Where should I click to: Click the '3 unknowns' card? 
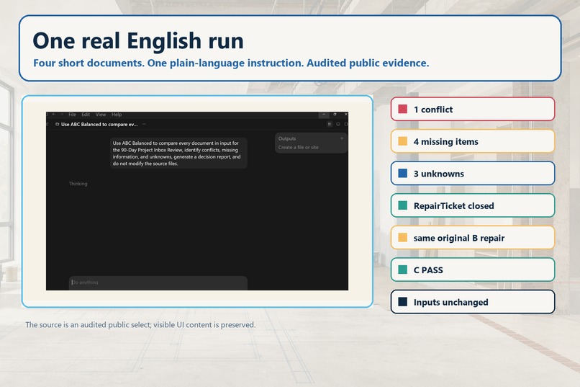click(x=473, y=174)
